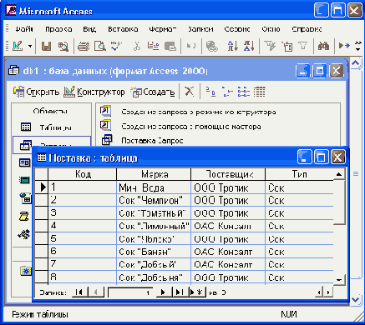Click the Save floppy disk icon
Viewport: 365px width, 325px height.
[x=46, y=46]
